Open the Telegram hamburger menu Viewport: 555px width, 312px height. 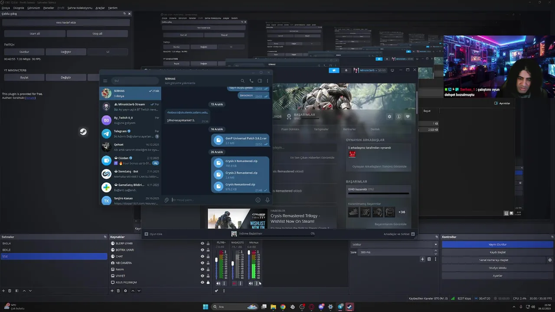tap(105, 81)
